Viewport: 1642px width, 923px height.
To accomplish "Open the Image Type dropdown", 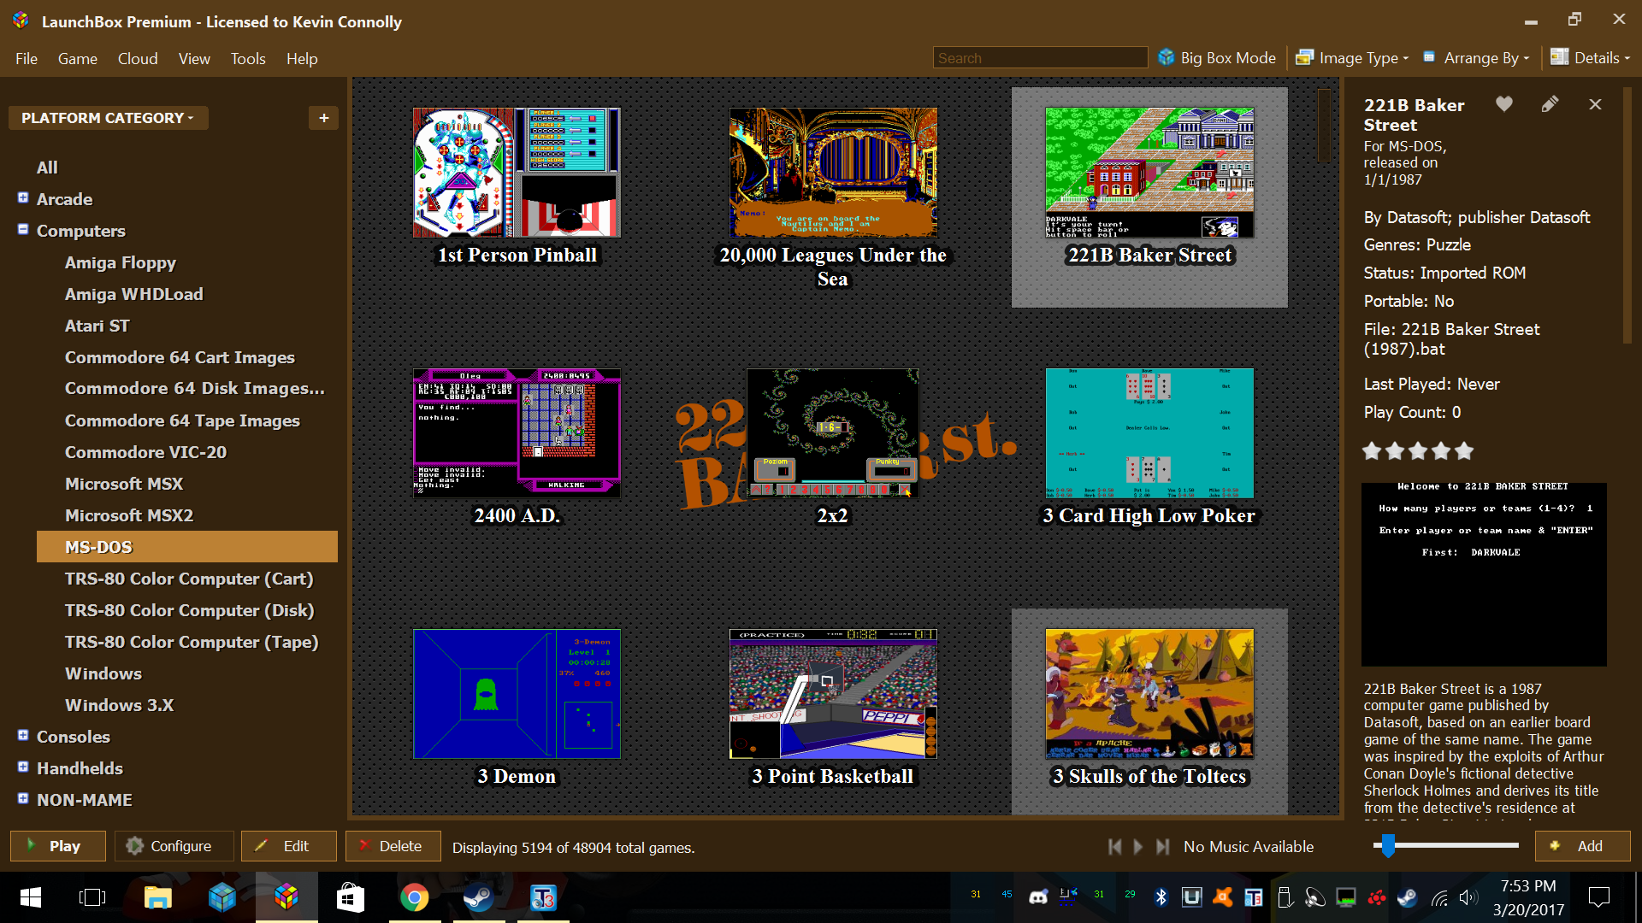I will [1352, 58].
